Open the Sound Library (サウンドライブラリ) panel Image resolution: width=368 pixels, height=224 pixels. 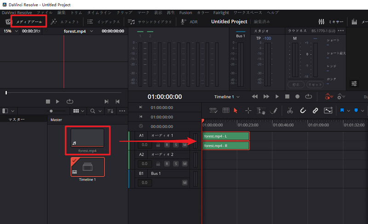[x=150, y=22]
